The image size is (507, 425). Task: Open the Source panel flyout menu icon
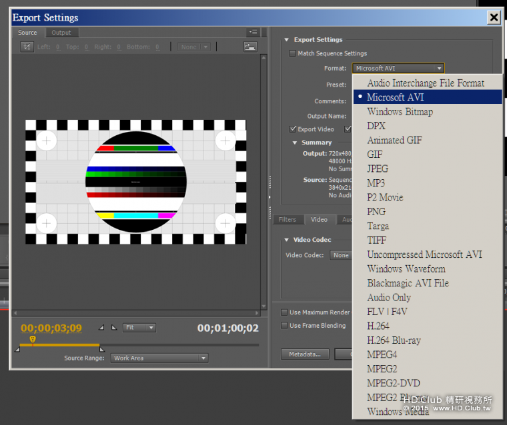pos(252,32)
